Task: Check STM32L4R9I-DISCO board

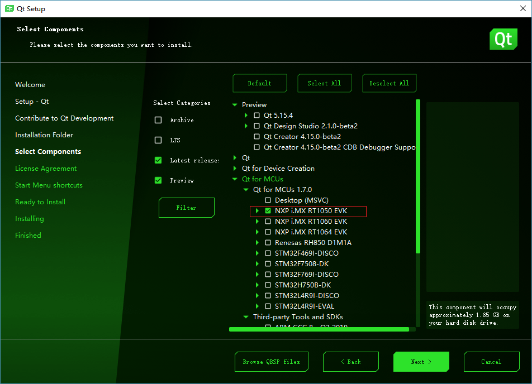Action: click(268, 296)
